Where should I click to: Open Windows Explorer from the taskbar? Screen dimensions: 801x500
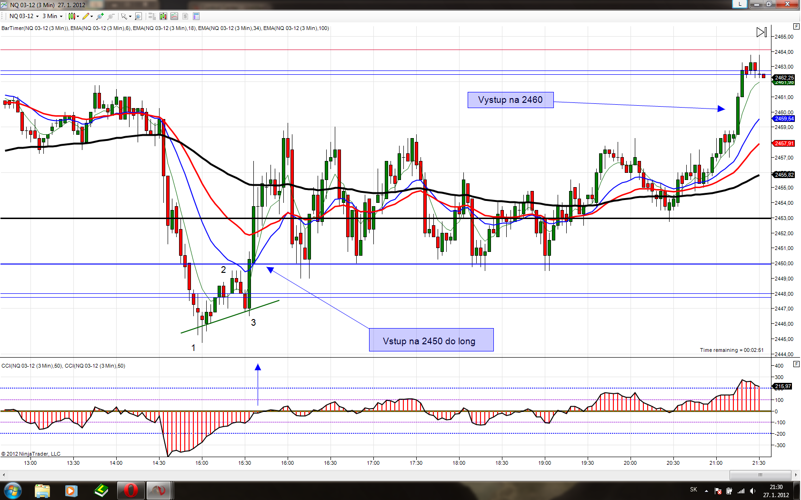click(x=42, y=490)
